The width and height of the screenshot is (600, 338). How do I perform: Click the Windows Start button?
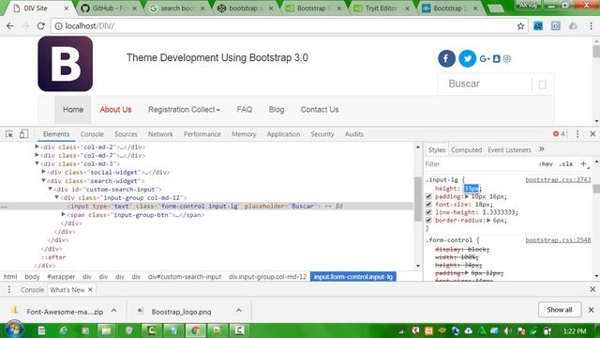point(15,330)
